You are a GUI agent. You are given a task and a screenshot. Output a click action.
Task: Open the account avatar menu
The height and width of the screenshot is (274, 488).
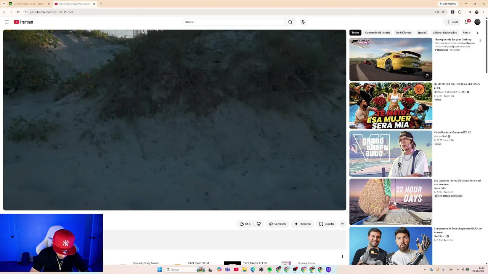(477, 22)
